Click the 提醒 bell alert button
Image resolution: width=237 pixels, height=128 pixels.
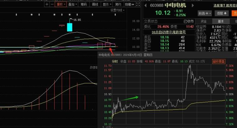click(x=221, y=13)
